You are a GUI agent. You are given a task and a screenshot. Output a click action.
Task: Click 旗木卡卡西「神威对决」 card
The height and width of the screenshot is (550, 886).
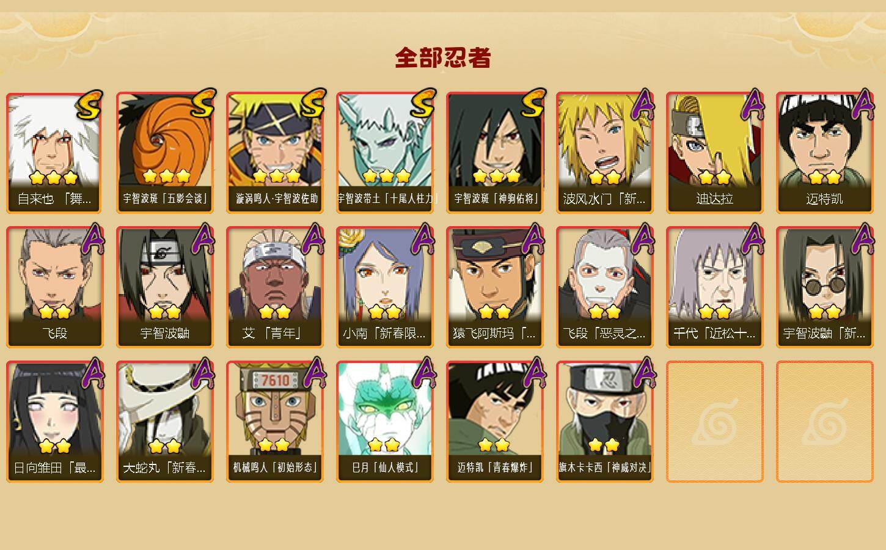[x=604, y=422]
